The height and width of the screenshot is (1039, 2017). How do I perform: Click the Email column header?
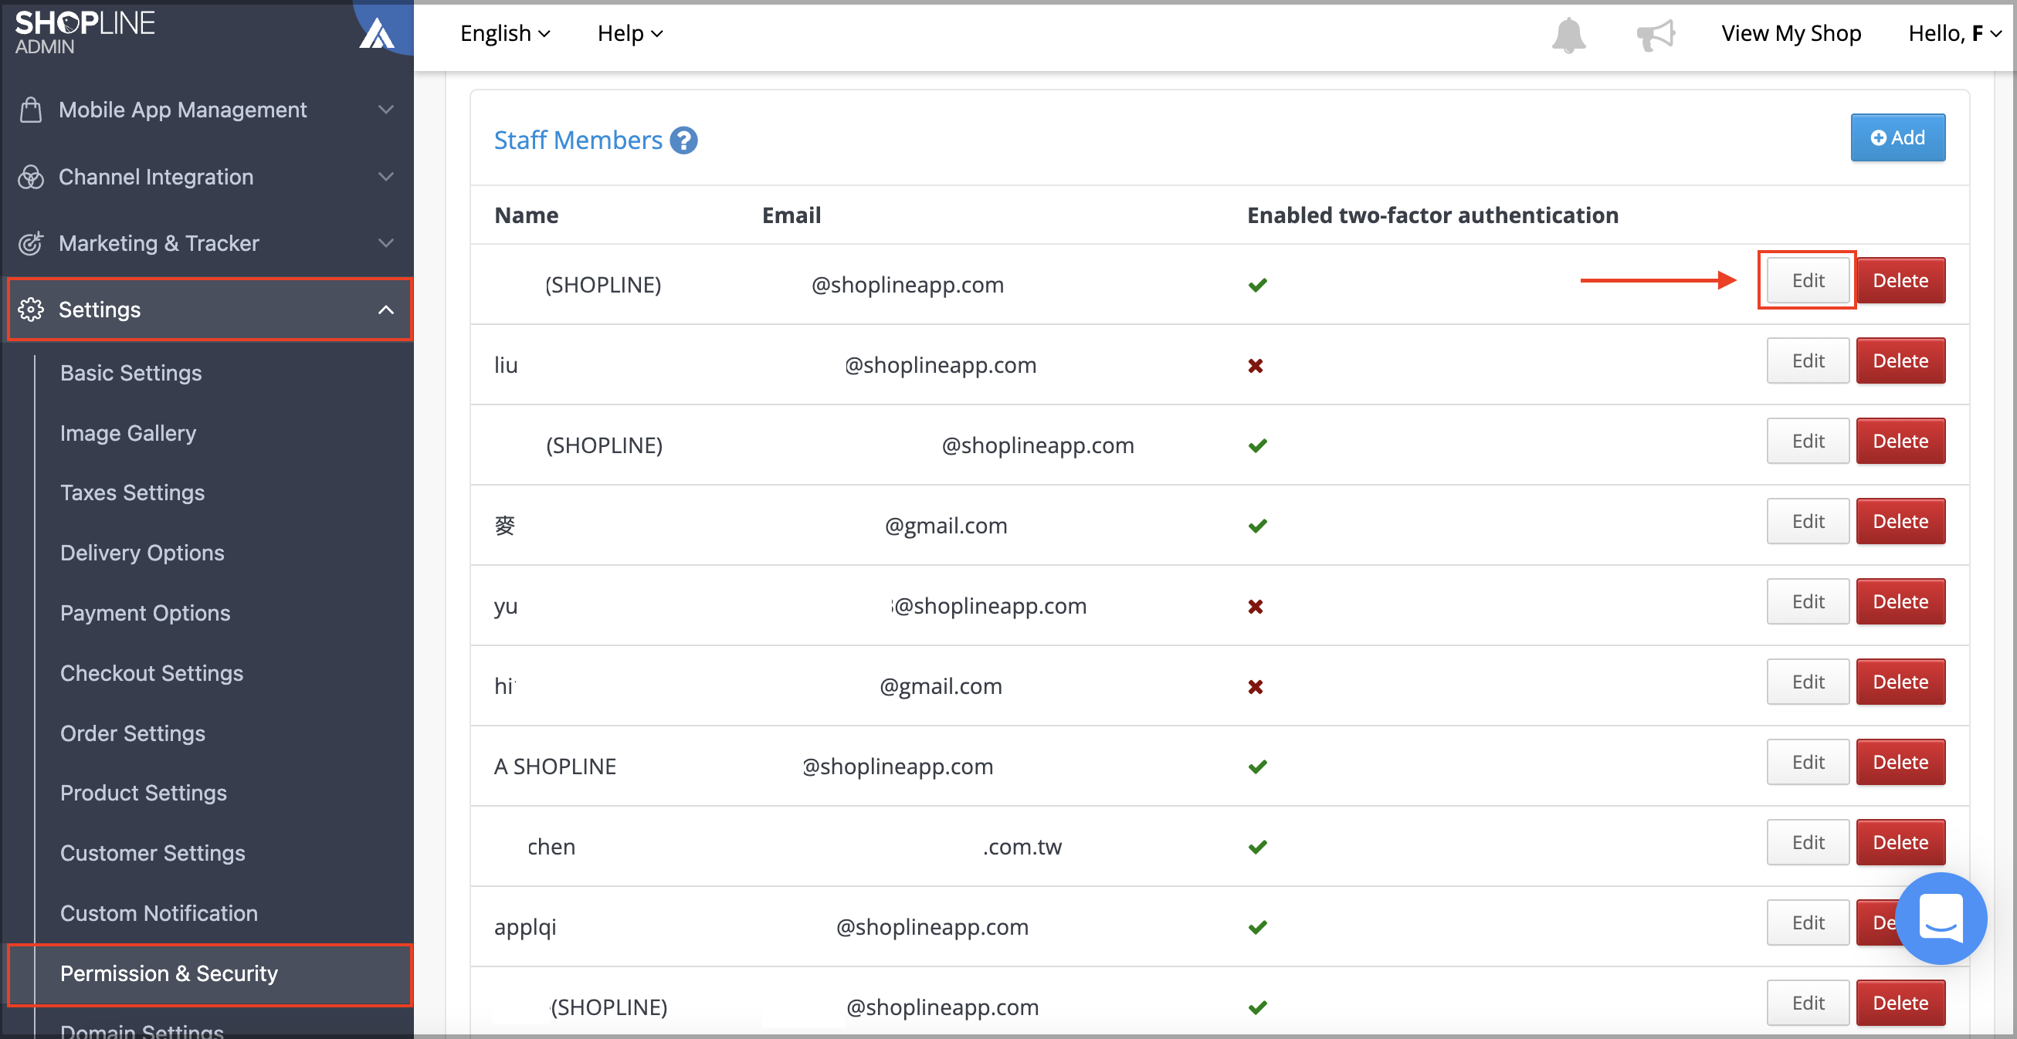[x=791, y=215]
